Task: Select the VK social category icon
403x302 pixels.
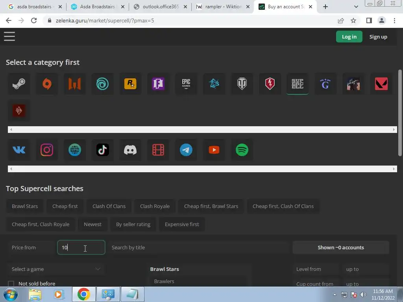Action: (x=19, y=150)
